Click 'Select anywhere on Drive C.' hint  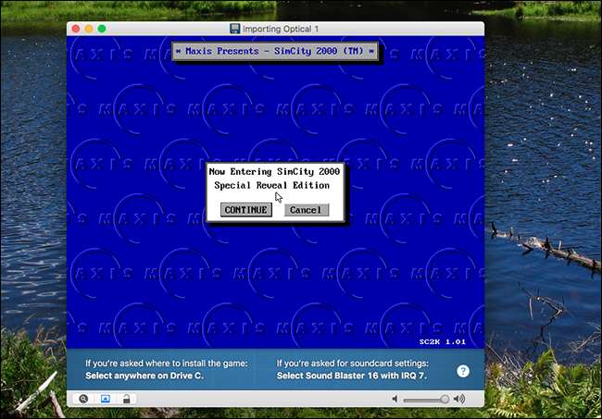pyautogui.click(x=144, y=376)
